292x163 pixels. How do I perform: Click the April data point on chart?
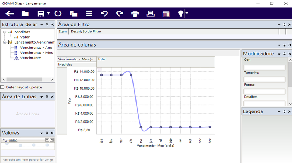(x=131, y=75)
